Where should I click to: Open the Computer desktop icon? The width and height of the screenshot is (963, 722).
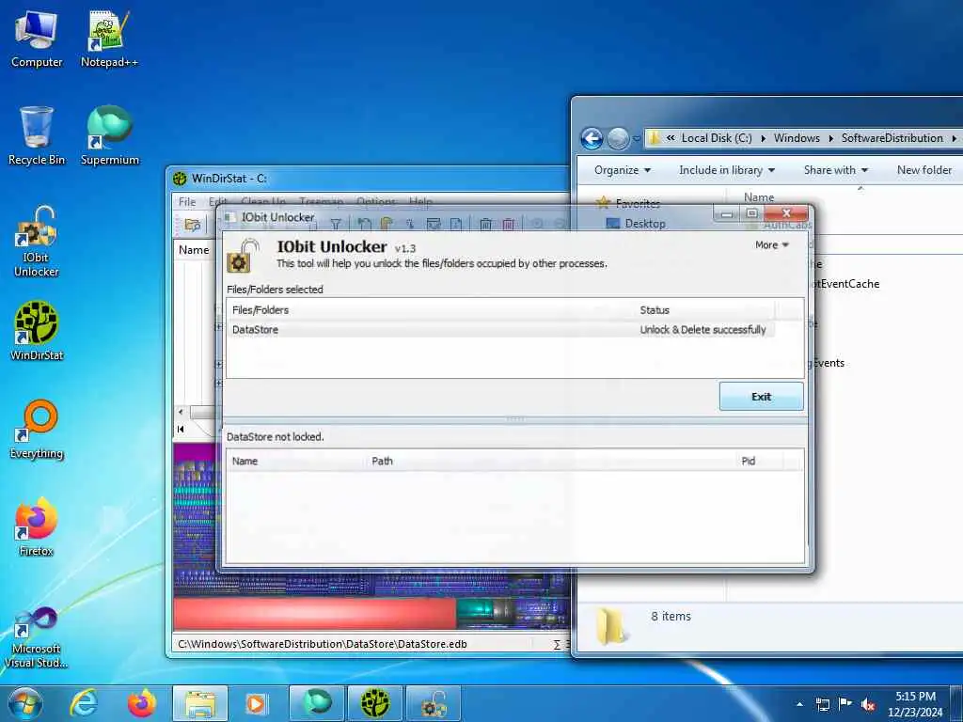pyautogui.click(x=37, y=38)
